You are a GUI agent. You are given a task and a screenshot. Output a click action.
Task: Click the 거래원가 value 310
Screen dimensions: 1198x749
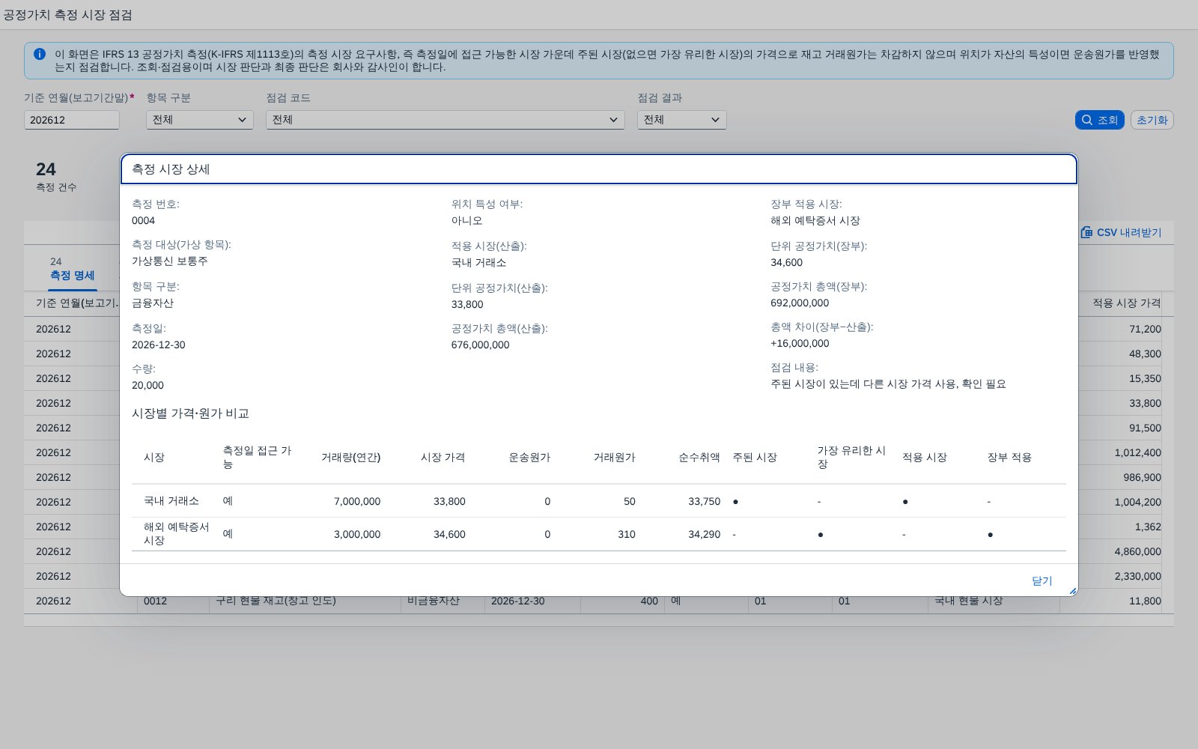point(627,534)
